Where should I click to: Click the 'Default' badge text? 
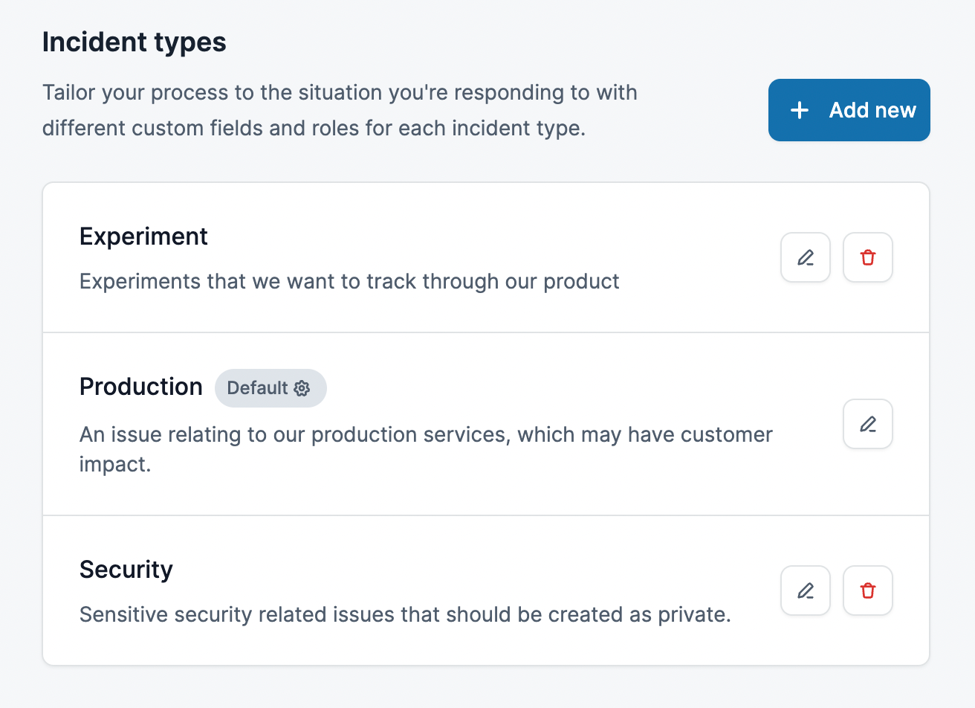coord(257,388)
